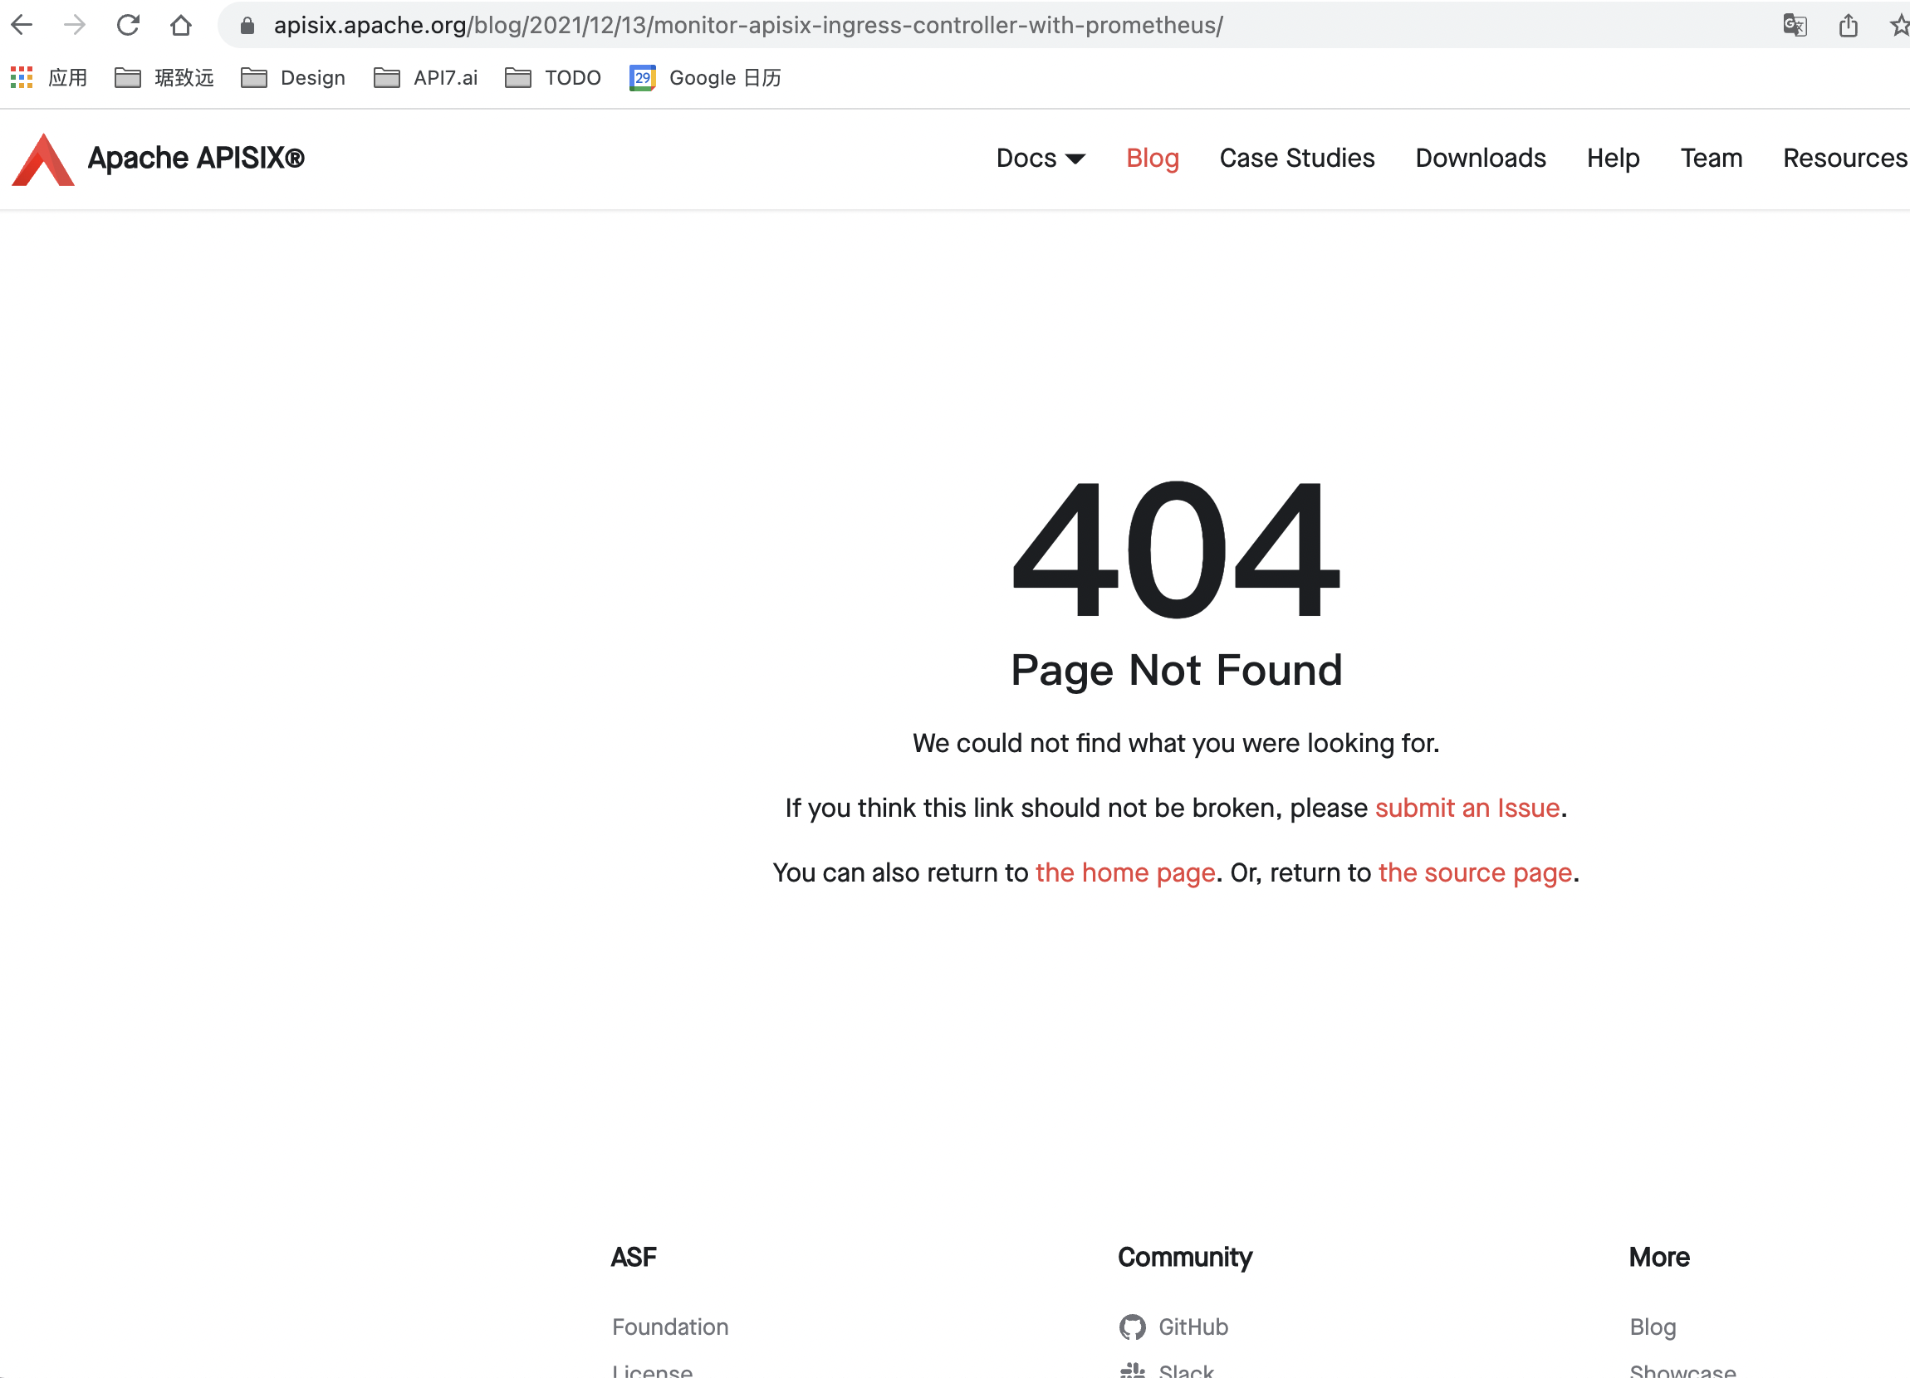Screen dimensions: 1910x1378
Task: Select the Blog navigation item
Action: (1153, 159)
